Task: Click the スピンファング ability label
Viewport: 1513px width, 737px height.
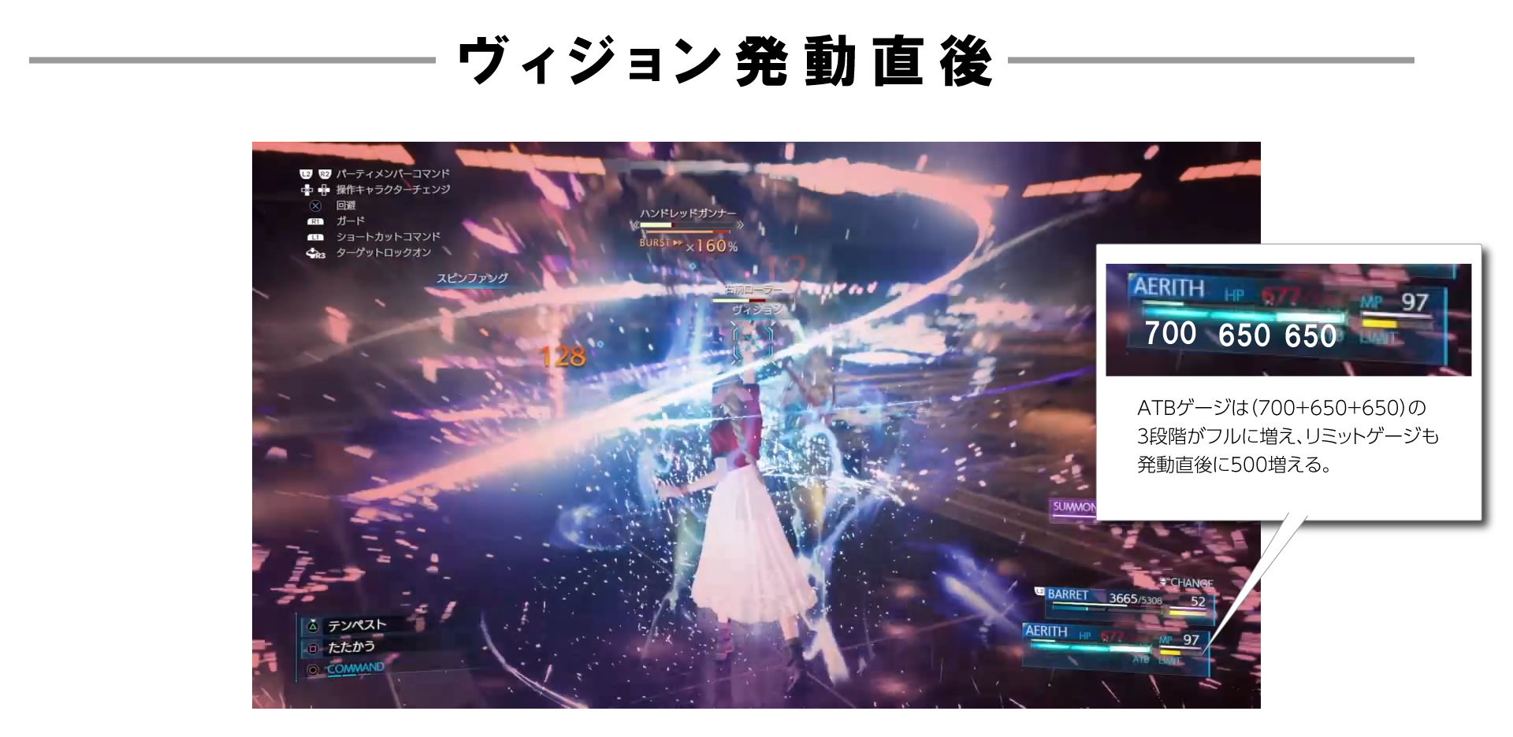Action: click(x=473, y=278)
